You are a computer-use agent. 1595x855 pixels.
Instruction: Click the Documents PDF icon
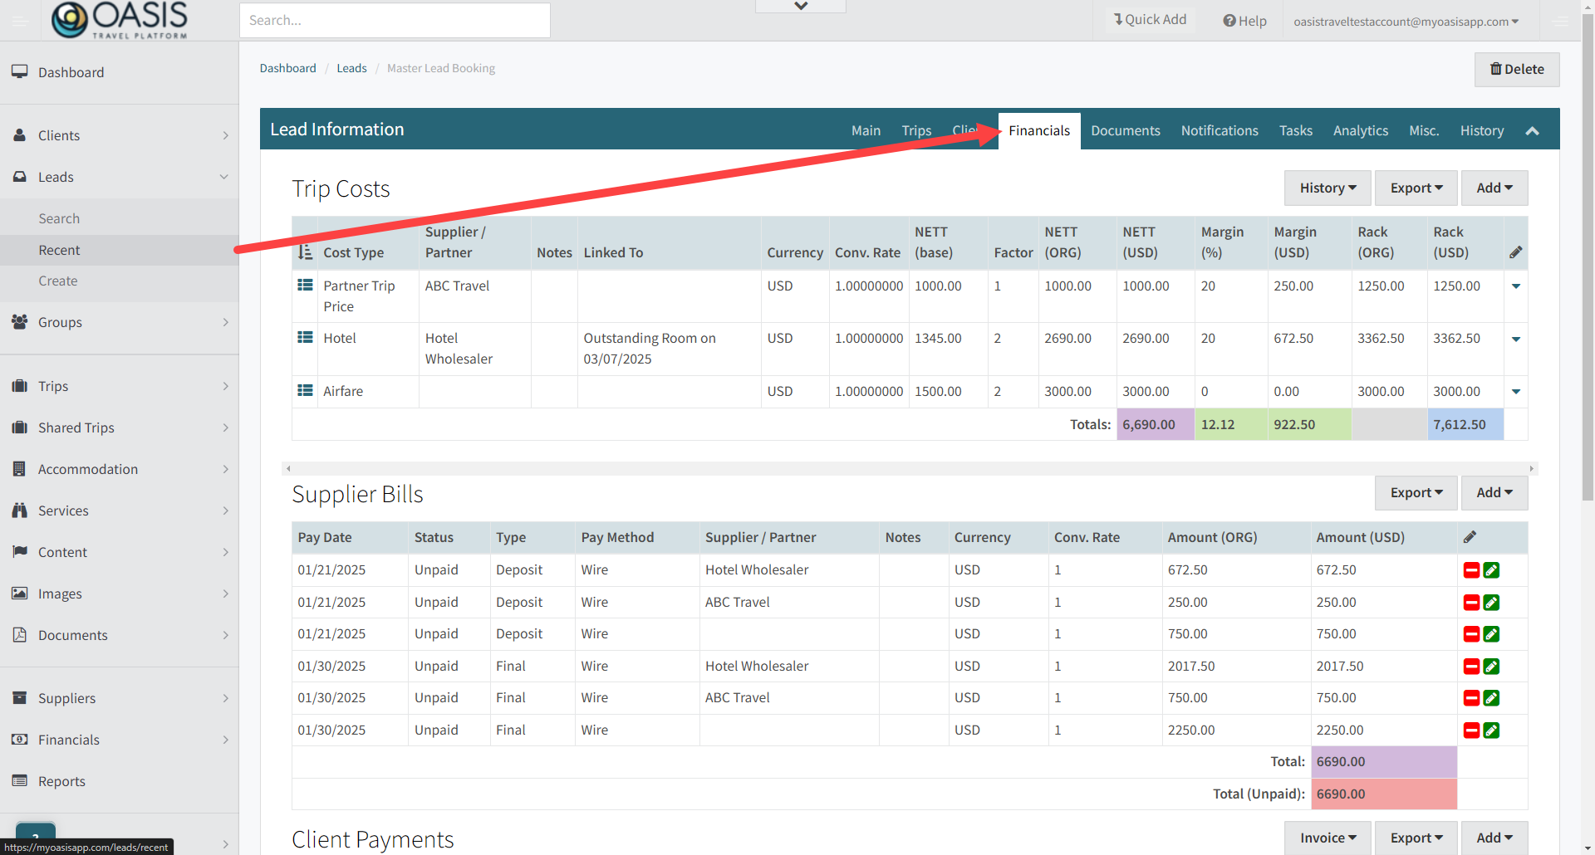click(x=19, y=635)
